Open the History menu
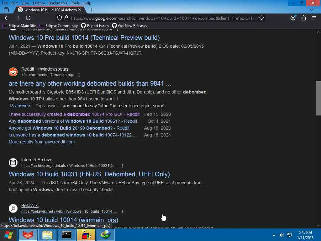 (x=39, y=3)
